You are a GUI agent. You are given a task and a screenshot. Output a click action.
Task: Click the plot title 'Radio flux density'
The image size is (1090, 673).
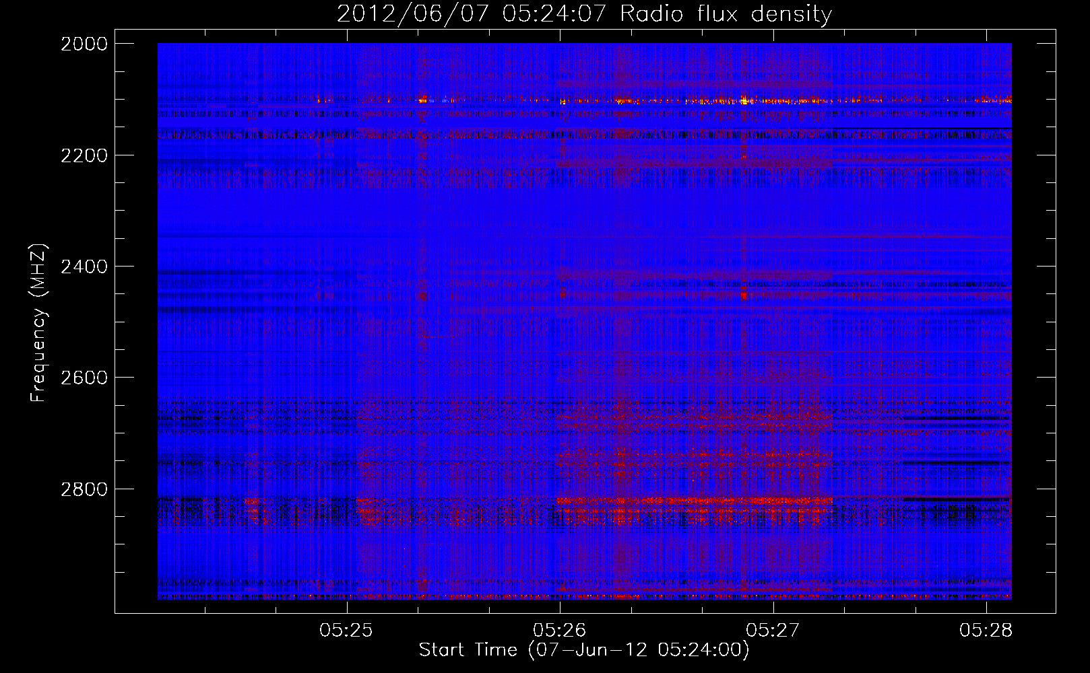726,13
